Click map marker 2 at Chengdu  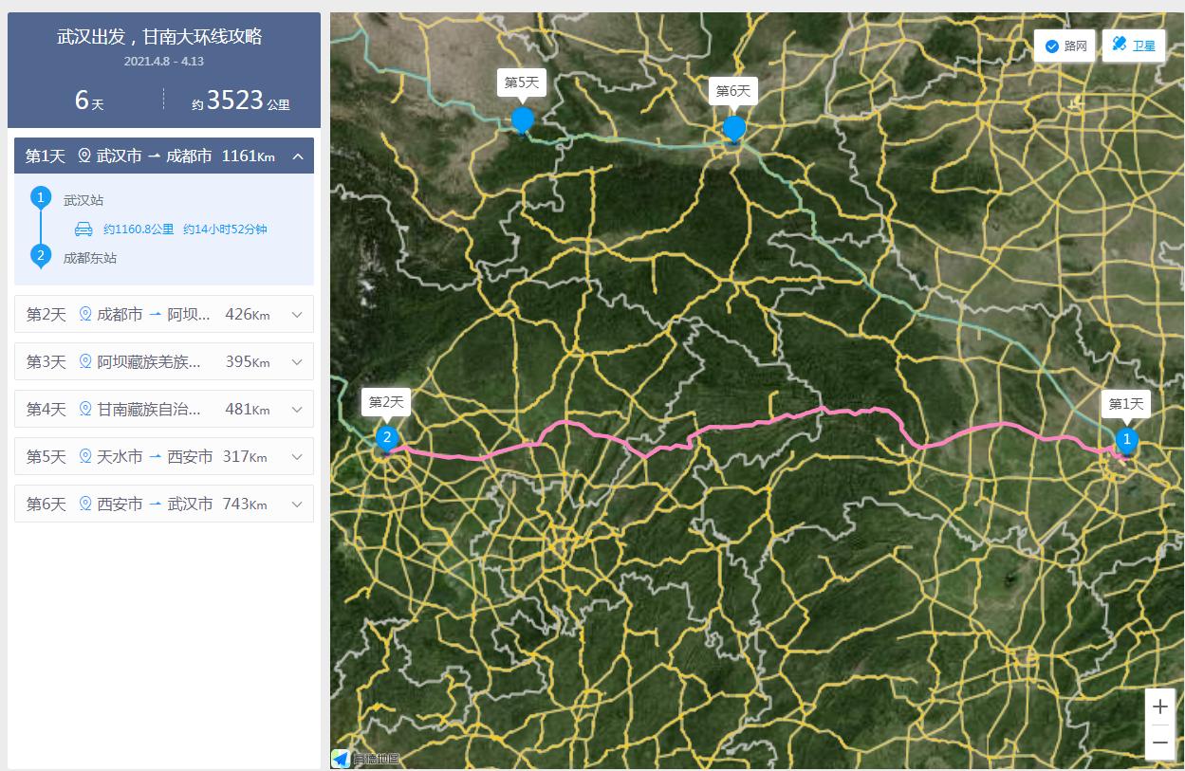point(386,438)
